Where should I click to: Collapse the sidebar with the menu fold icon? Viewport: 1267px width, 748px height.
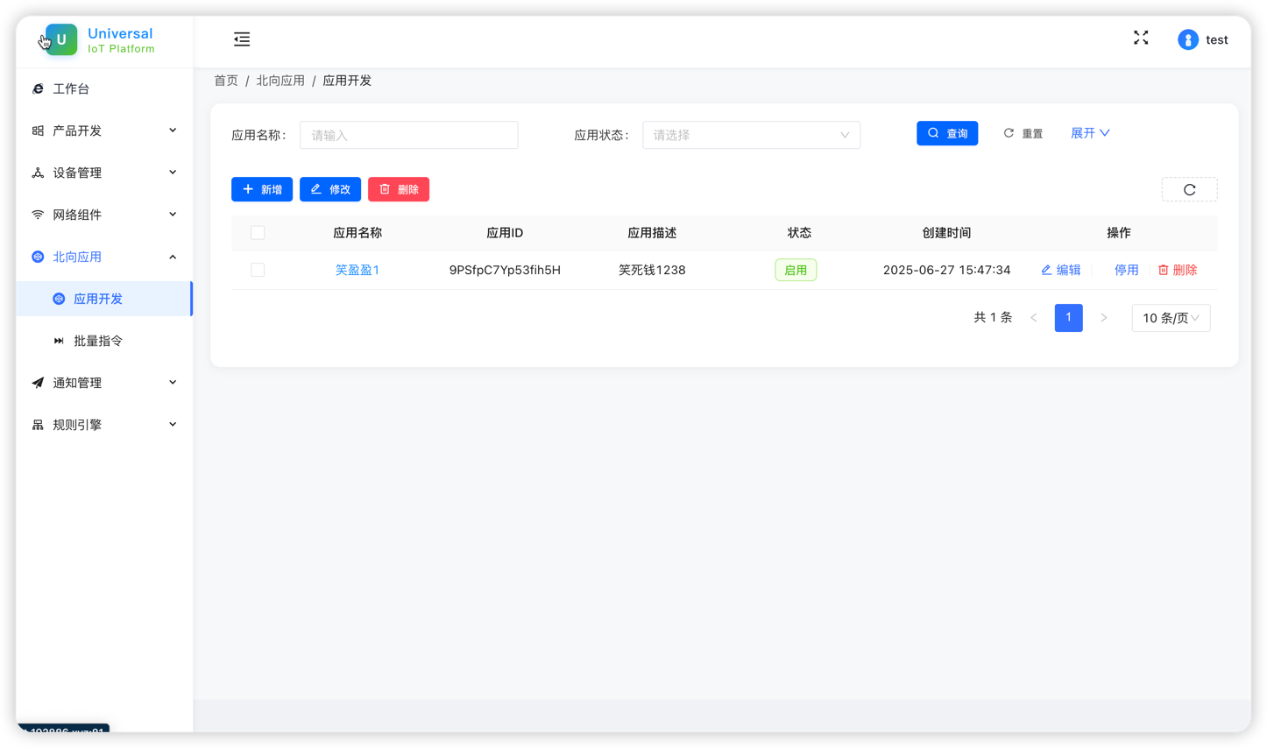click(x=242, y=39)
